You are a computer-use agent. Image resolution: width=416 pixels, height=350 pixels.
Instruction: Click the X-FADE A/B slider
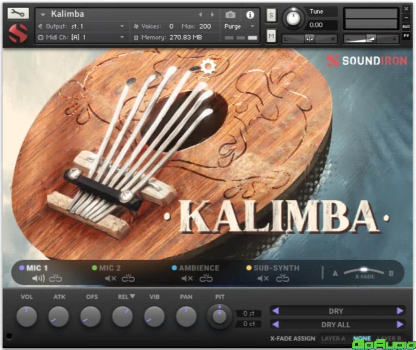[x=363, y=270]
